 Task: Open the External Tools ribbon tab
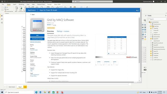pos(41,4)
